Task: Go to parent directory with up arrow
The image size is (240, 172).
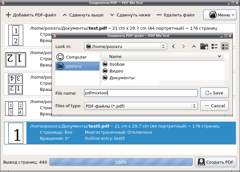Action: pos(194,46)
